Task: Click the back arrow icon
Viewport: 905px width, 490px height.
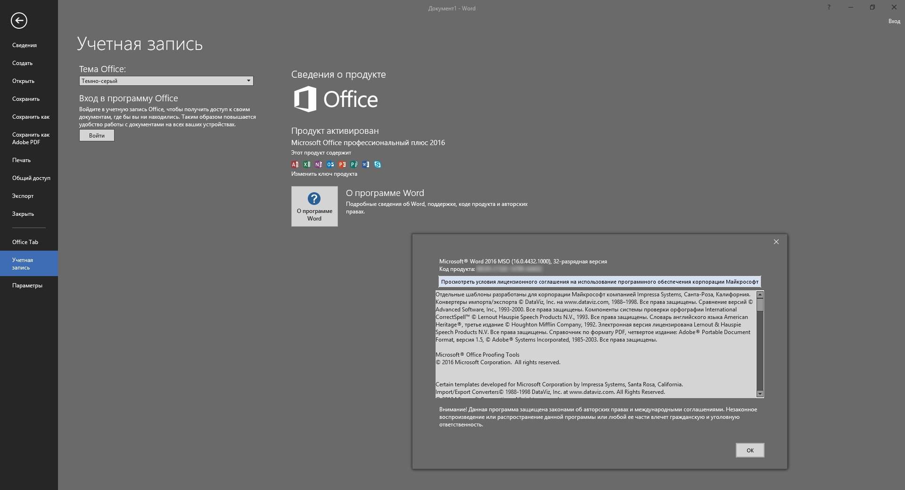Action: click(x=19, y=20)
